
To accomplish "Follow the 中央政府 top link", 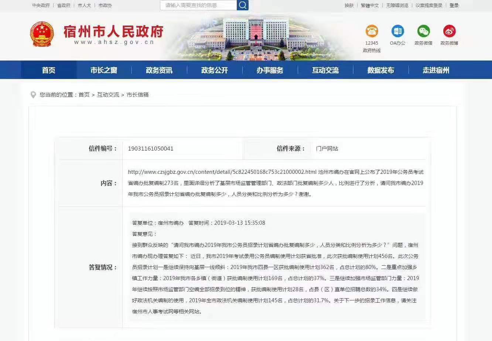I will click(x=41, y=6).
